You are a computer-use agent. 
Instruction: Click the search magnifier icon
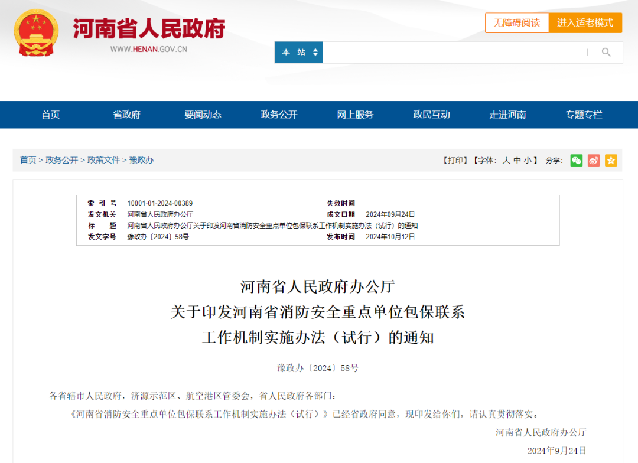[606, 52]
